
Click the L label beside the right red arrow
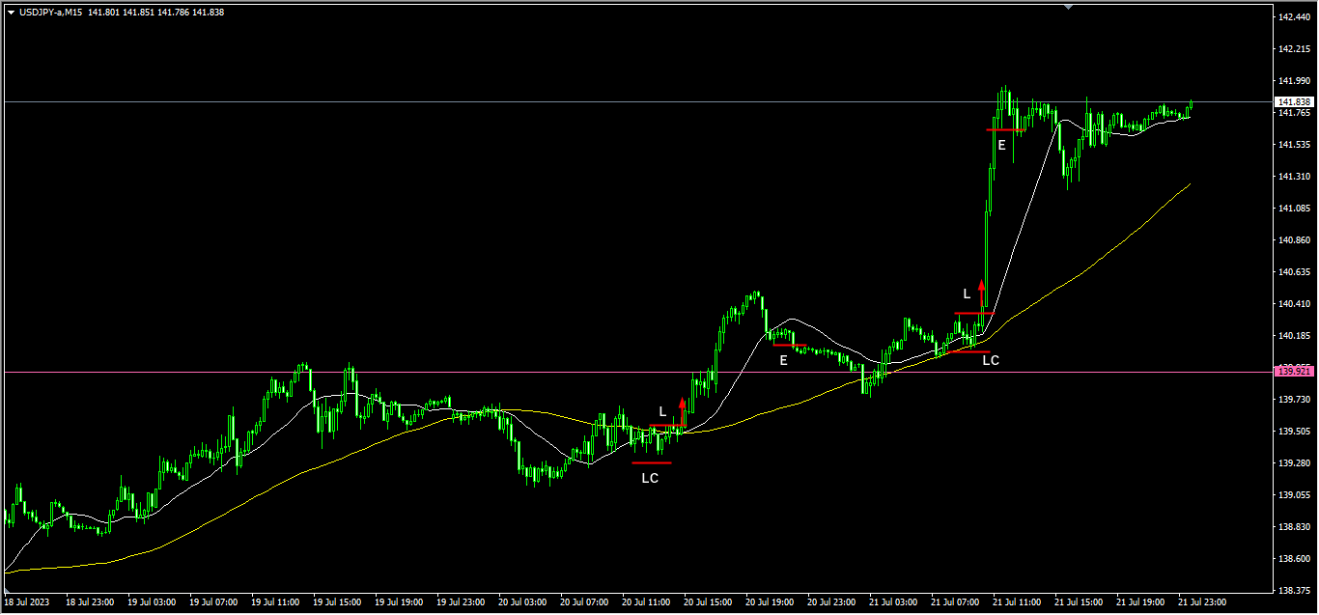point(967,293)
